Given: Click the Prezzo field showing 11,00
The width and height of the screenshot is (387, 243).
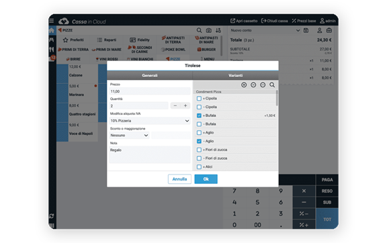Looking at the screenshot, I should [150, 91].
